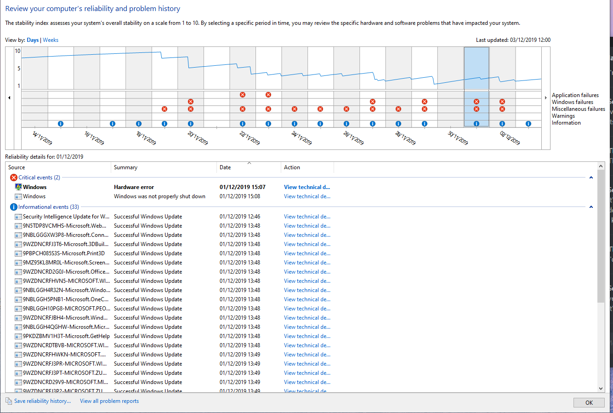The image size is (613, 413).
Task: Select Information icon for 17/11/2019
Action: (x=113, y=124)
